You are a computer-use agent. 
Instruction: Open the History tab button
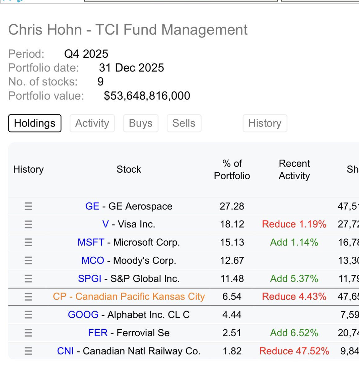(x=265, y=123)
